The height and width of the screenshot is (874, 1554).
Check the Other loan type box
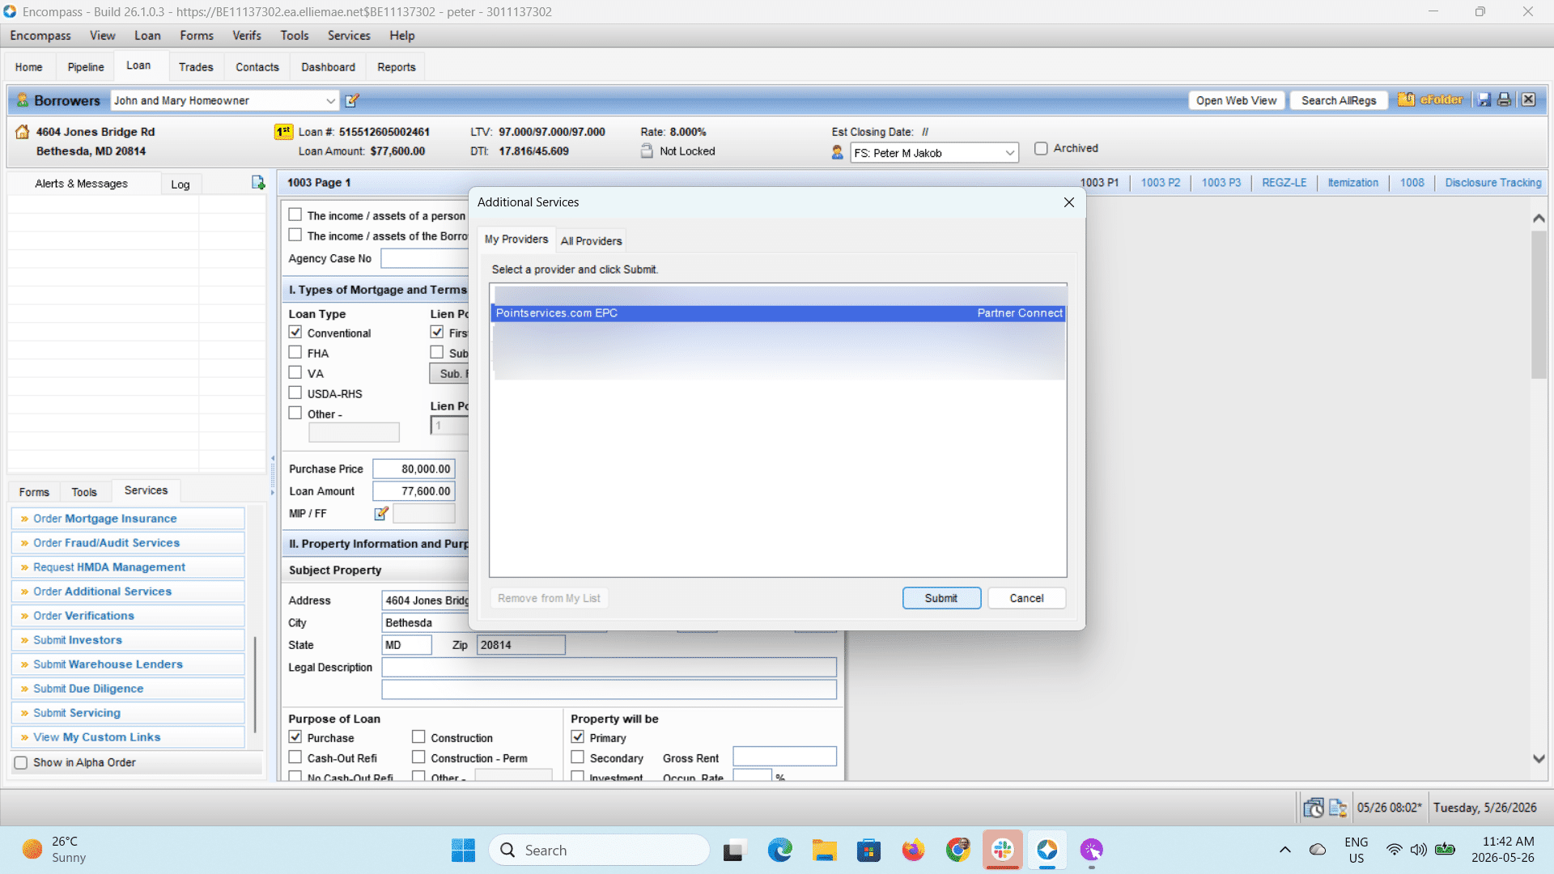[x=295, y=414]
